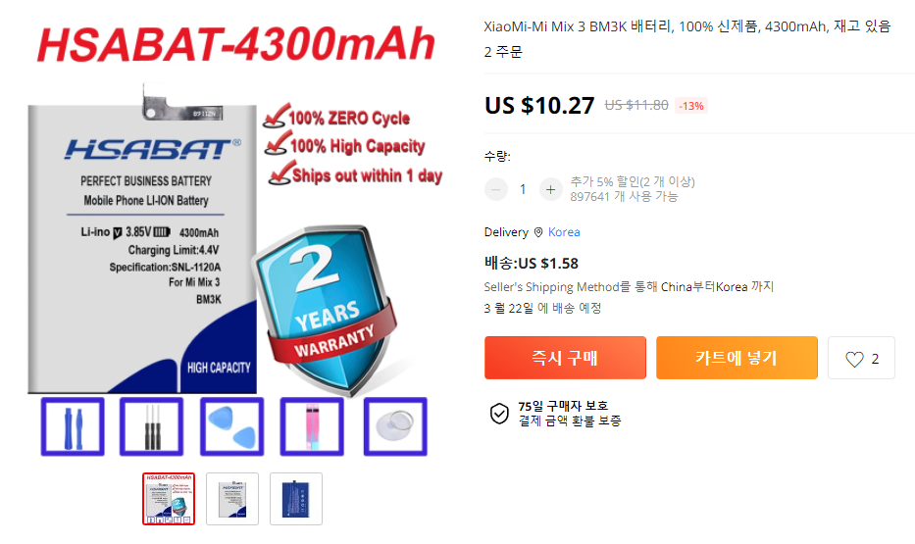Image resolution: width=915 pixels, height=544 pixels.
Task: Click the 75일 구매자 보호 text
Action: [x=563, y=406]
